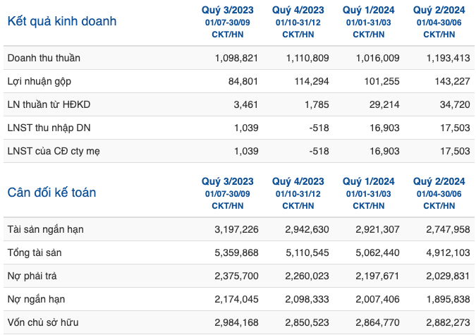Screen dimensions: 476x335
Task: Click the LNST của CĐ cty mẹ row label
Action: click(54, 151)
